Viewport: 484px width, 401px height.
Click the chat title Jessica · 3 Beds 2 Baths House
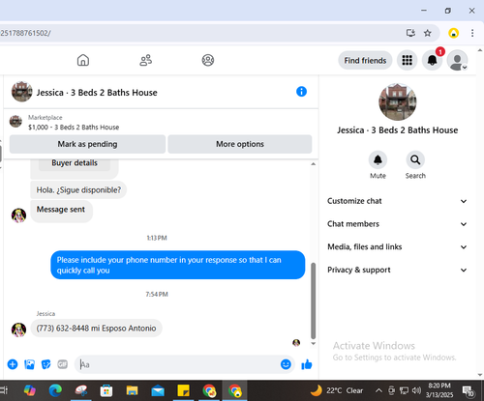(97, 93)
